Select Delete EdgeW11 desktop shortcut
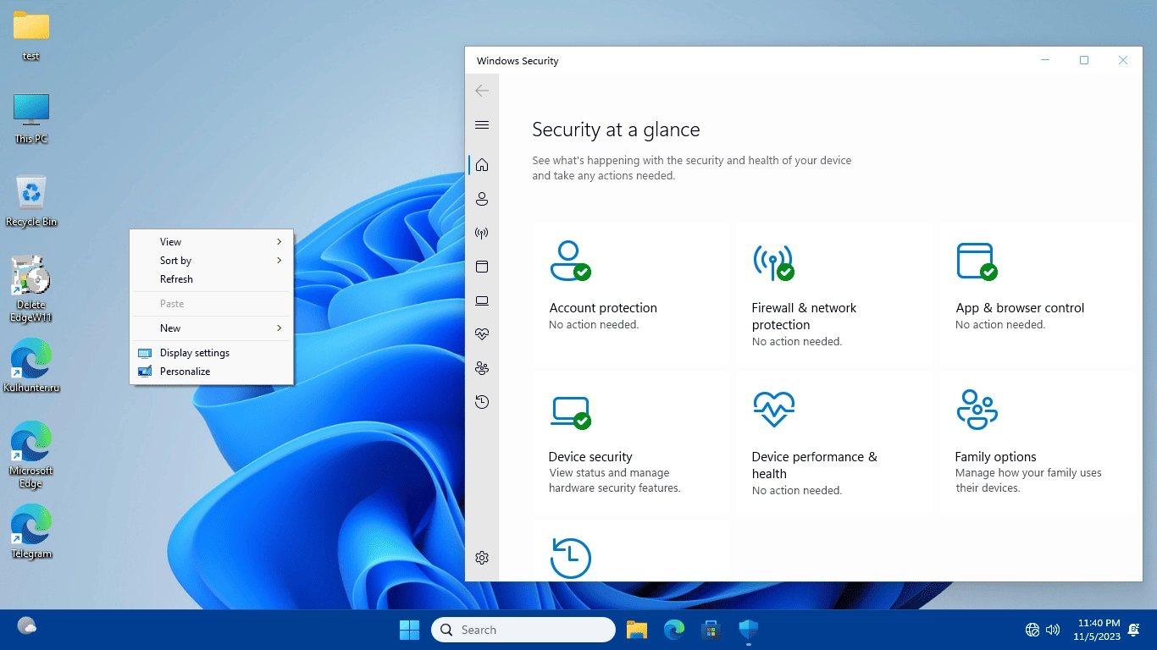The height and width of the screenshot is (650, 1157). pyautogui.click(x=31, y=289)
